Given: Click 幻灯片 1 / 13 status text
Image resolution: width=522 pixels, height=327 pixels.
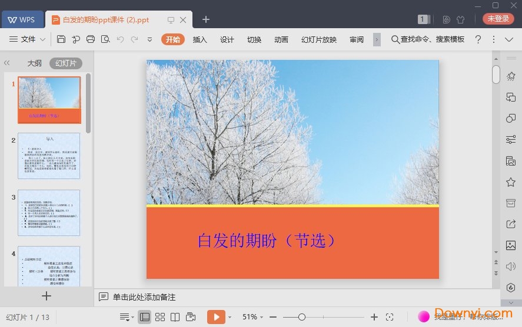Looking at the screenshot, I should tap(28, 318).
